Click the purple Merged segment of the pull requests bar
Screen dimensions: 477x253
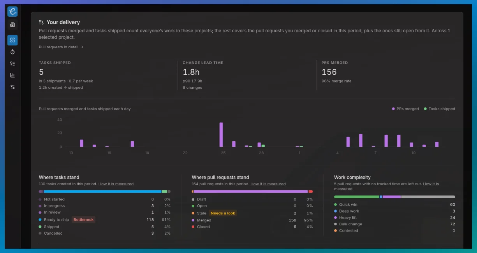(251, 192)
